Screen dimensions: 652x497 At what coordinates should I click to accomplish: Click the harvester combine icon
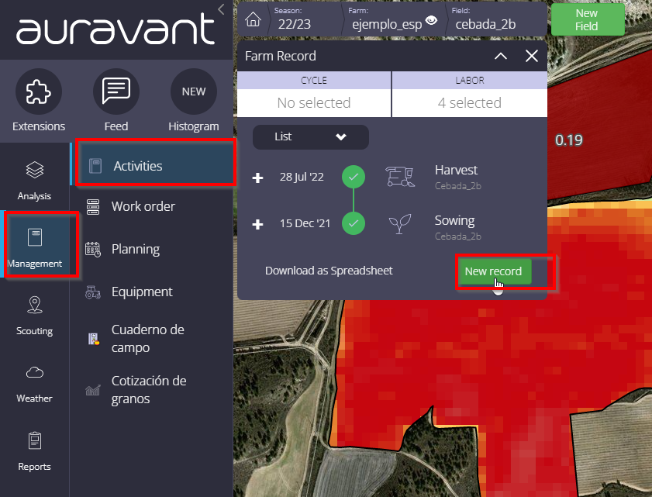(x=400, y=176)
